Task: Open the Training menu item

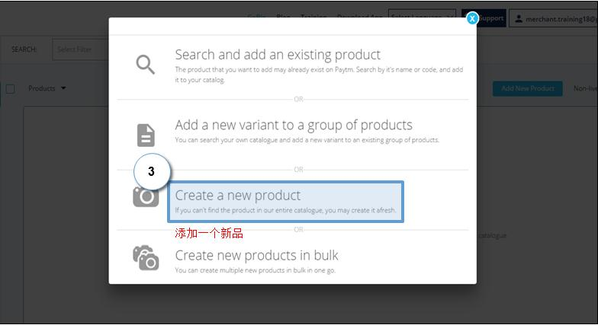Action: pos(313,17)
